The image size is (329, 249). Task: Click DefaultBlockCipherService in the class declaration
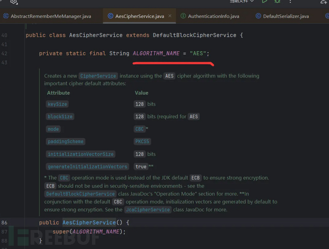[x=195, y=35]
